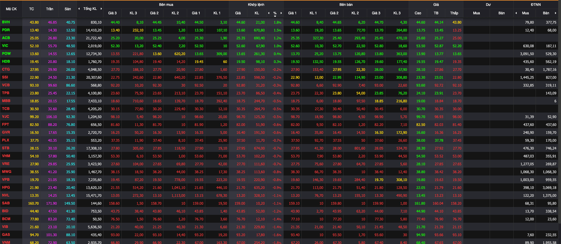
Task: Click NVL's matched percent -1.1%
Action: (277, 196)
